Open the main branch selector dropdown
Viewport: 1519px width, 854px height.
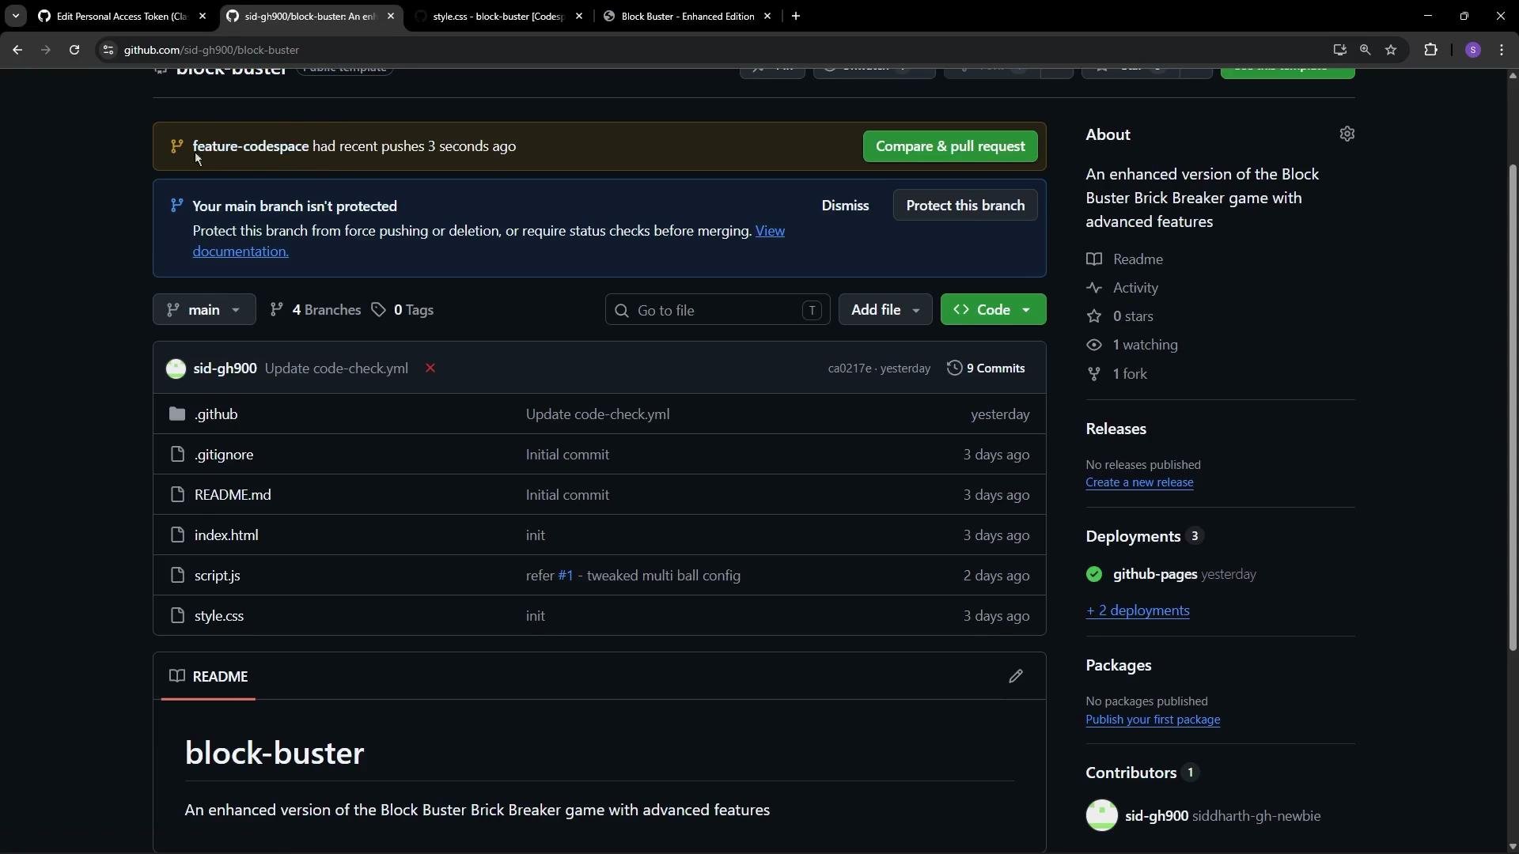pos(204,310)
